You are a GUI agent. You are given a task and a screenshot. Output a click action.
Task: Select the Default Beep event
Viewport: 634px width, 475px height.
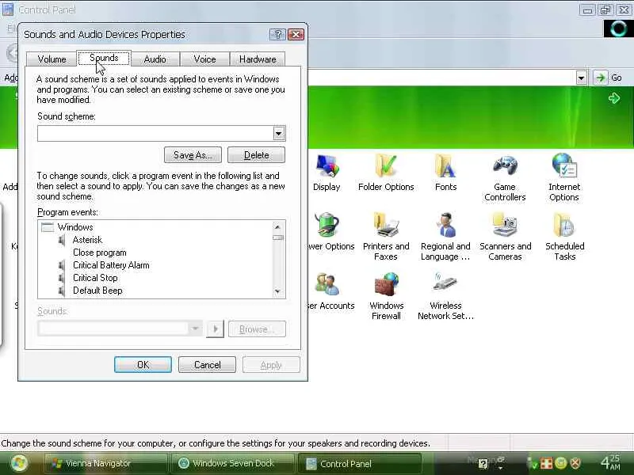click(97, 291)
